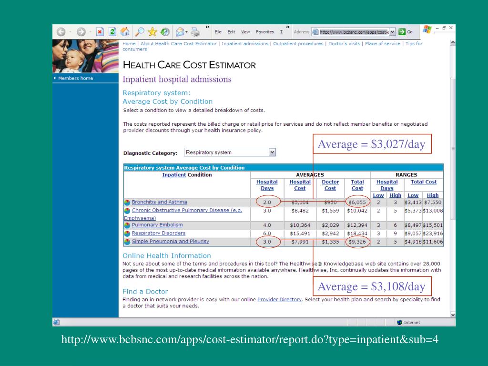Open the Forward button history dropdown arrow
Screen dimensions: 488x366
click(90, 32)
